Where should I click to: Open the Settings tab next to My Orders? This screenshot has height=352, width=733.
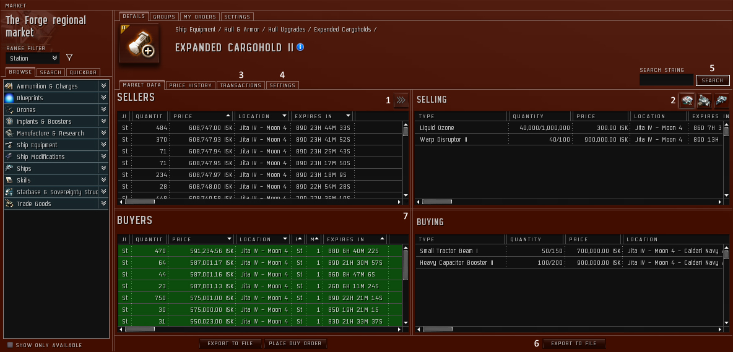[x=237, y=17]
